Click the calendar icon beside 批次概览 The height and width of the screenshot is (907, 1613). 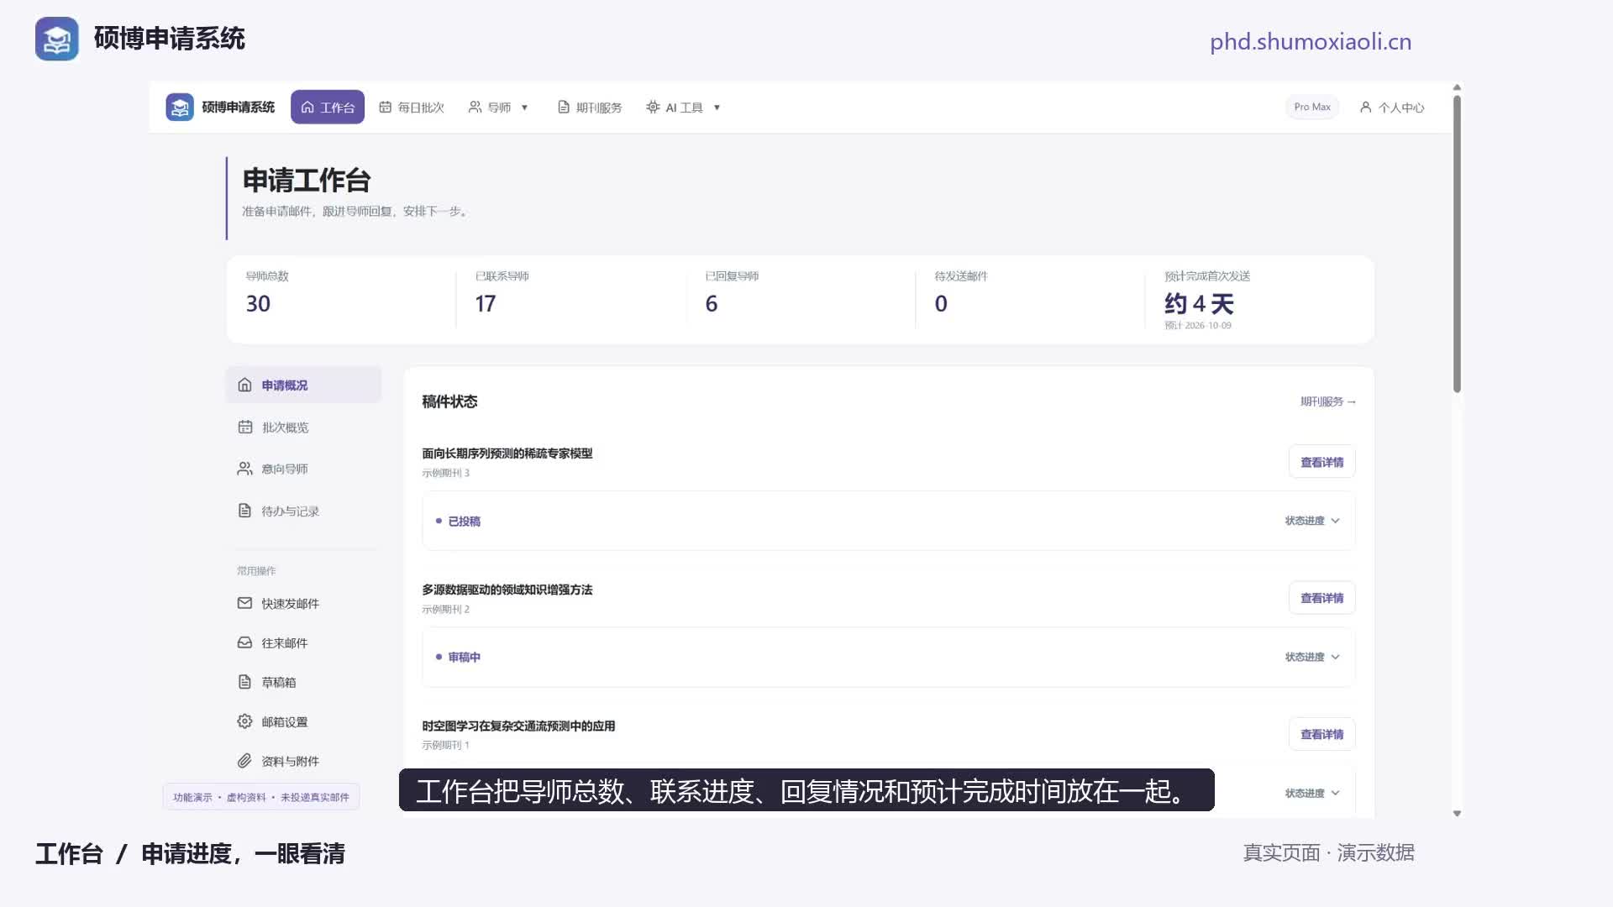click(x=244, y=427)
